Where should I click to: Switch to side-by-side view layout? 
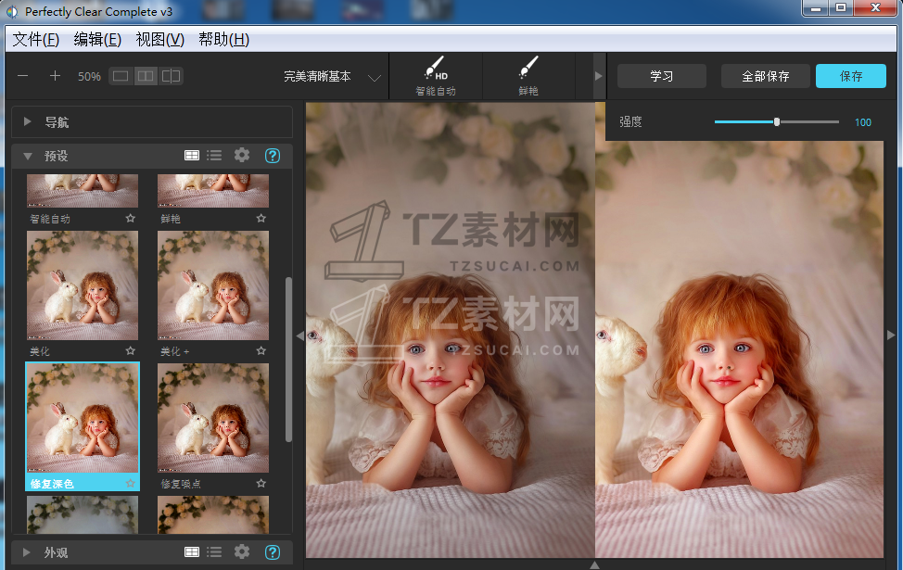point(146,76)
